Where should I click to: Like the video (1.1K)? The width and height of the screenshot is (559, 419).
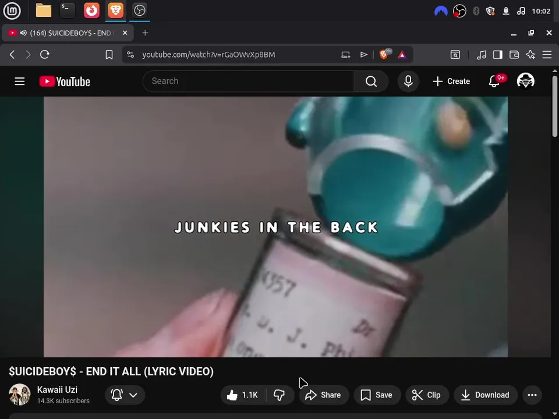(243, 395)
